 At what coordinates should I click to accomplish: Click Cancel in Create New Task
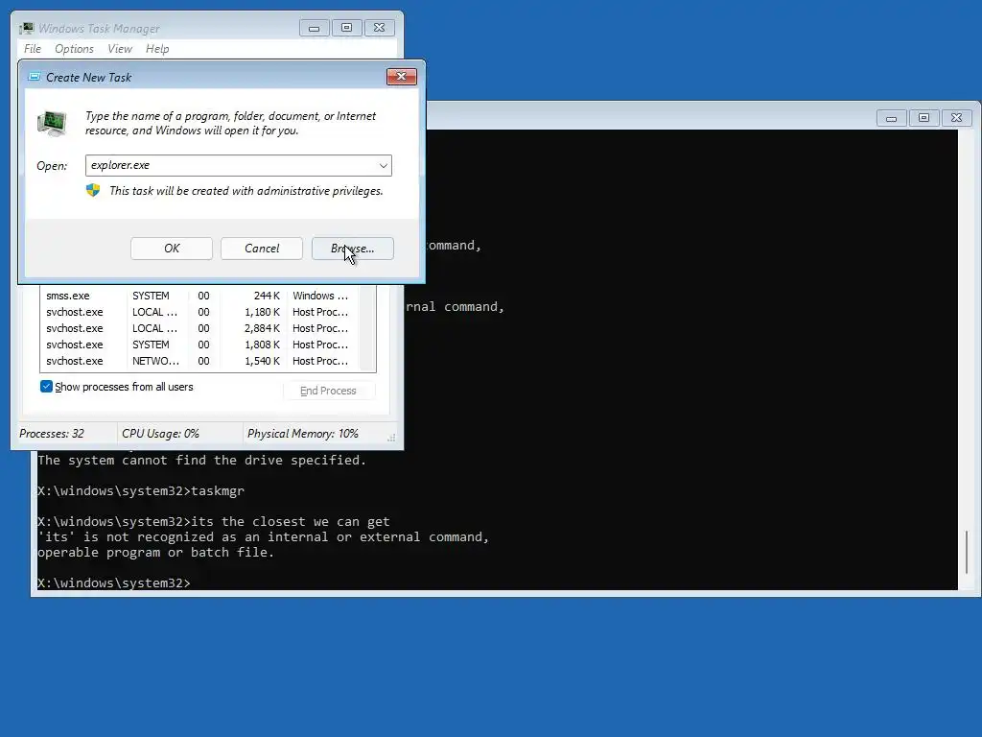[262, 249]
